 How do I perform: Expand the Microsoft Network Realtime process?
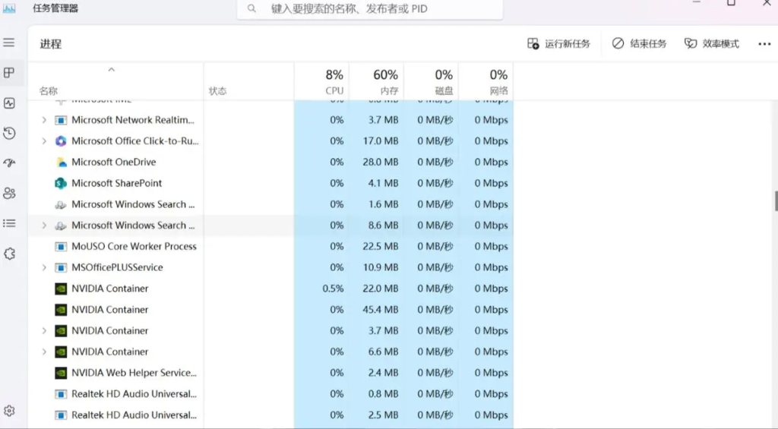coord(43,120)
